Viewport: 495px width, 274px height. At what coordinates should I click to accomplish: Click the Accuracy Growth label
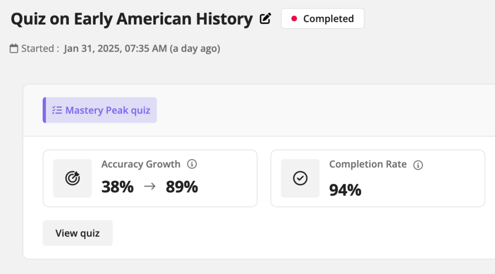coord(141,164)
